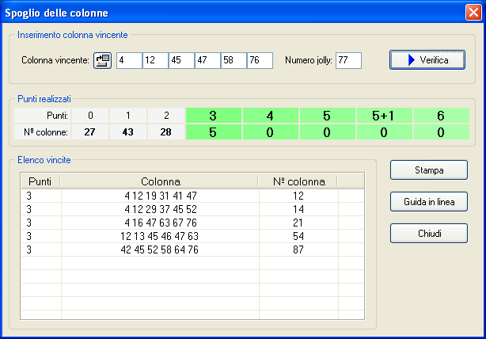The height and width of the screenshot is (339, 486).
Task: Click Nº colonna value 87
Action: click(298, 249)
